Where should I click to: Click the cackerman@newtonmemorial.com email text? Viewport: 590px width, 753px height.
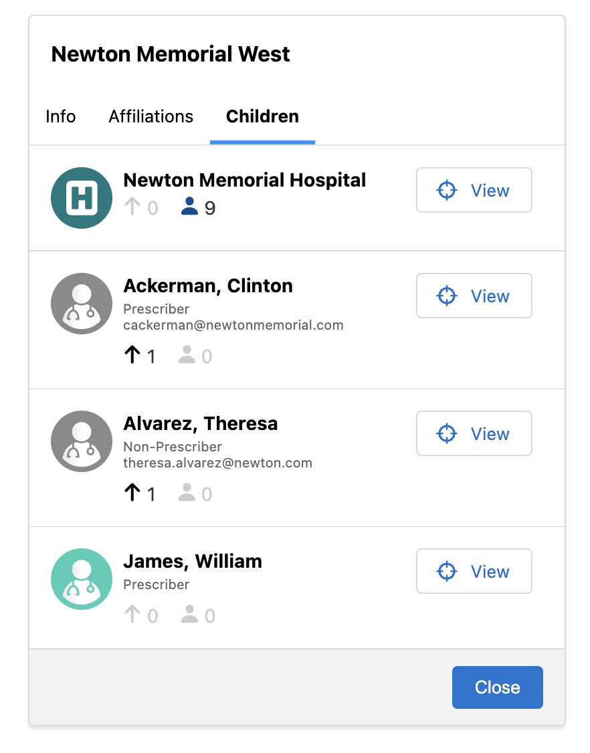click(233, 326)
